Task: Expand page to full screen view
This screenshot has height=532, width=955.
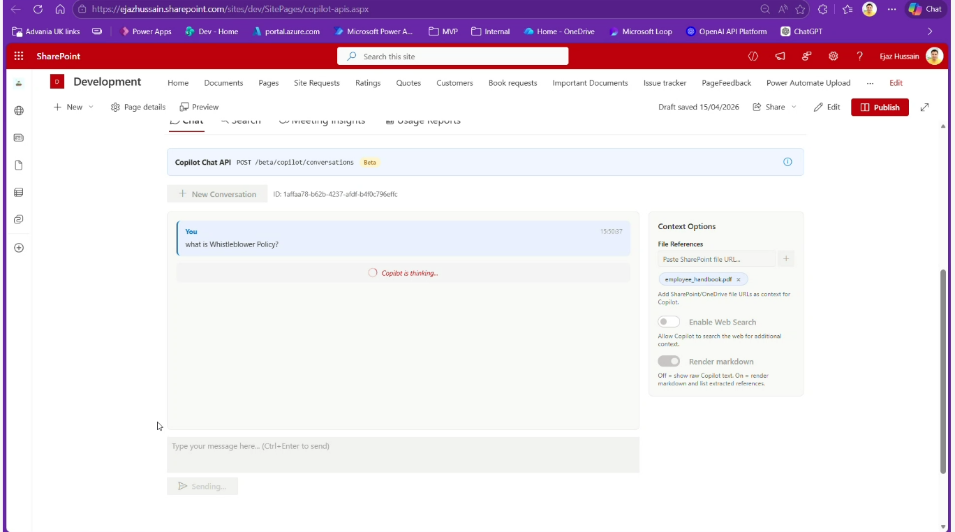Action: click(x=924, y=108)
